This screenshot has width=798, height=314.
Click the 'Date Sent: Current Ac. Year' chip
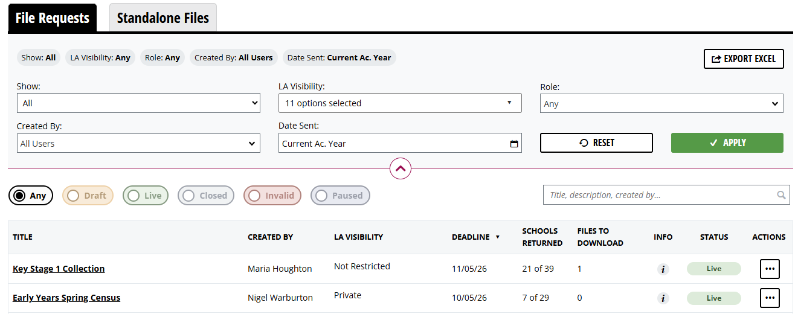pos(339,58)
